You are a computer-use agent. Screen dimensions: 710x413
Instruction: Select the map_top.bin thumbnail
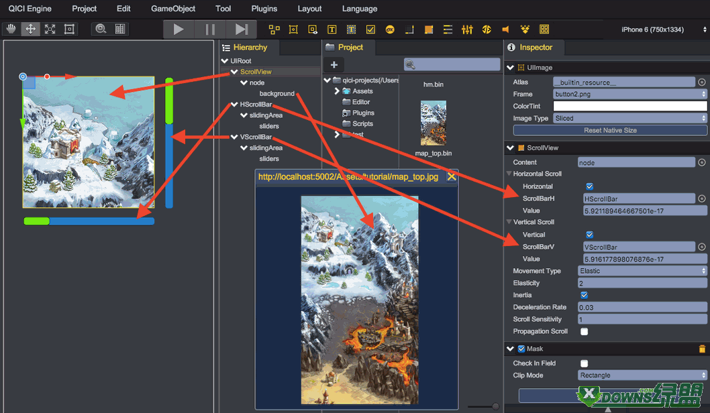click(434, 123)
